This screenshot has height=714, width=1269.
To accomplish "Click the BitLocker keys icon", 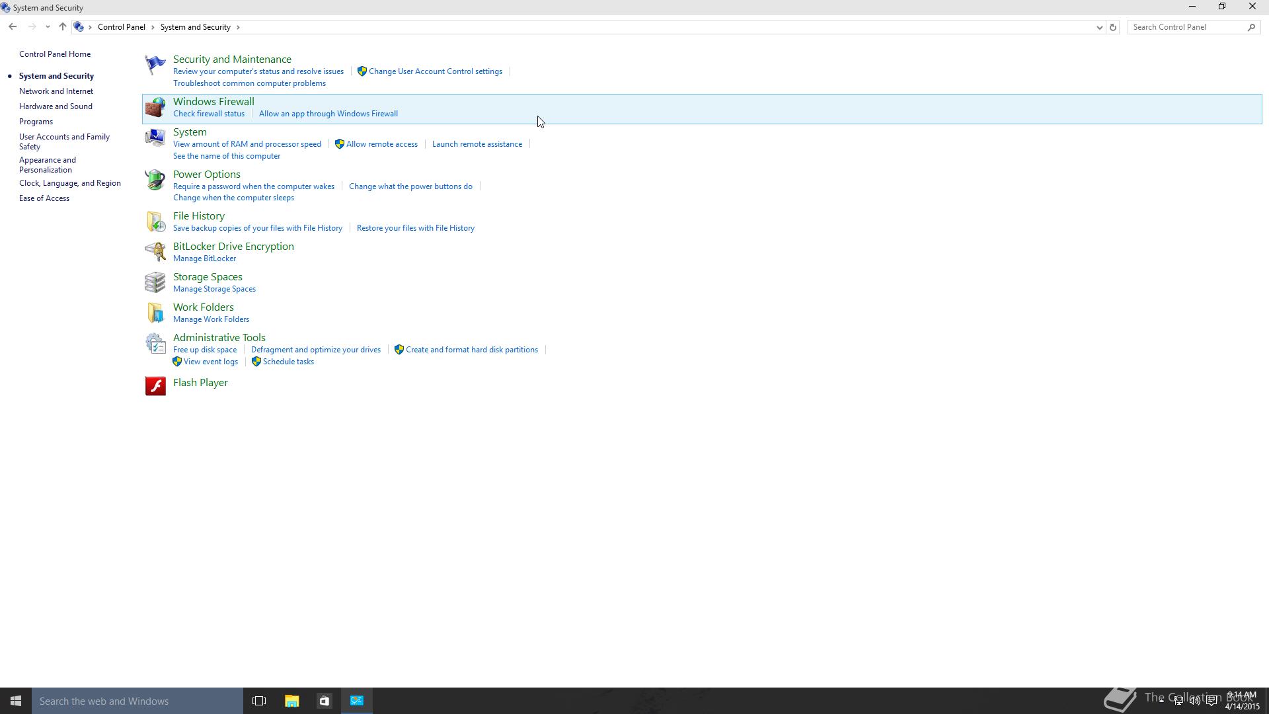I will coord(155,252).
